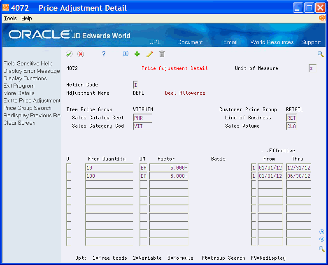The height and width of the screenshot is (265, 328).
Task: Click the F6=Group Search hint text
Action: click(x=223, y=258)
